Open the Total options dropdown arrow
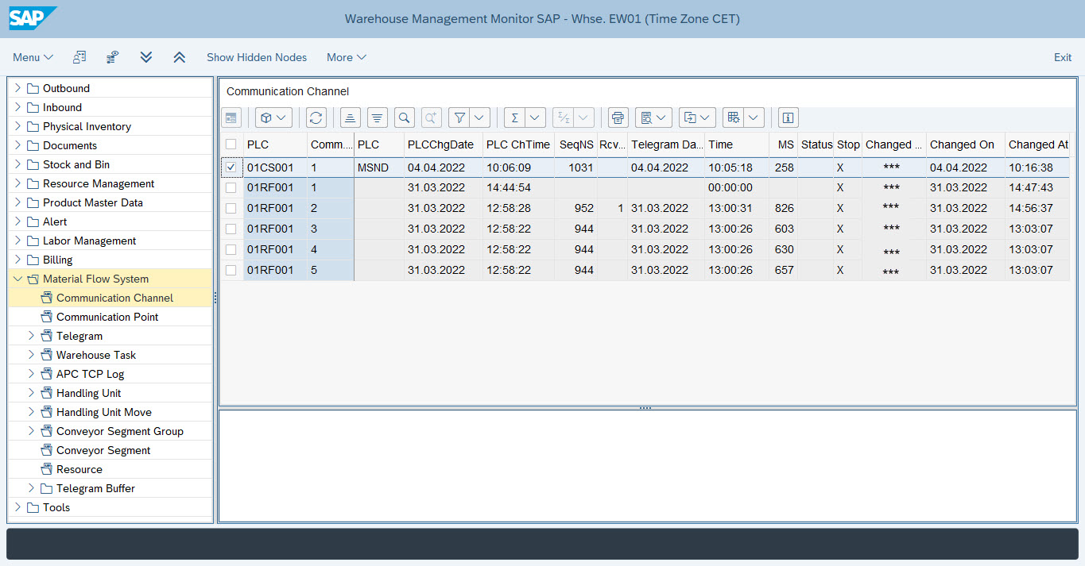 click(x=535, y=117)
